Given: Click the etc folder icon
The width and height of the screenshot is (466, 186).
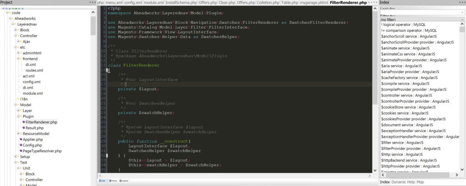Looking at the screenshot, I should pyautogui.click(x=18, y=47).
